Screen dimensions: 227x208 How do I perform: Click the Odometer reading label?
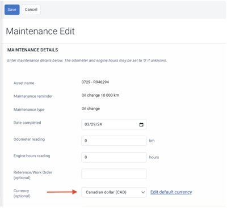pyautogui.click(x=29, y=140)
